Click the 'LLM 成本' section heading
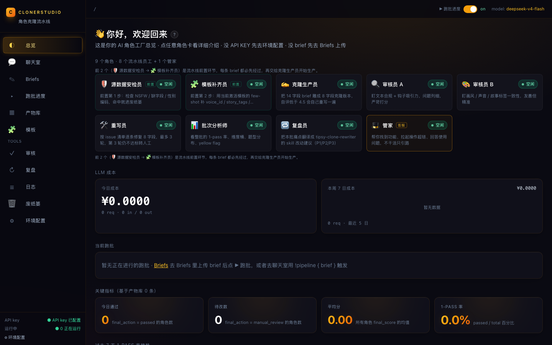The height and width of the screenshot is (345, 552). point(105,172)
